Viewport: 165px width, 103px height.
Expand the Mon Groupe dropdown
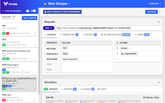(69, 4)
